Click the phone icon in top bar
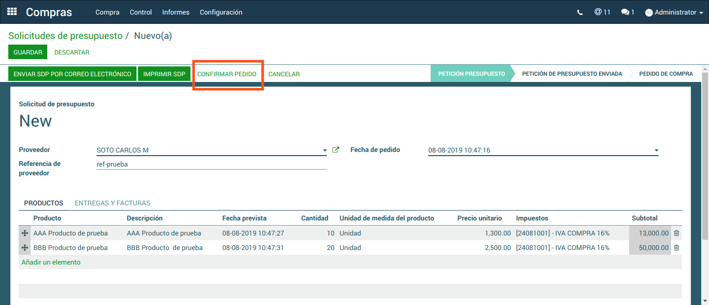709x305 pixels. click(580, 12)
